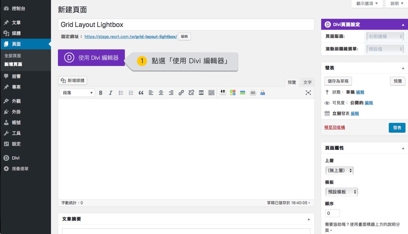Collapse the 頁面屬性 page attributes panel
This screenshot has height=234, width=408.
[x=403, y=148]
